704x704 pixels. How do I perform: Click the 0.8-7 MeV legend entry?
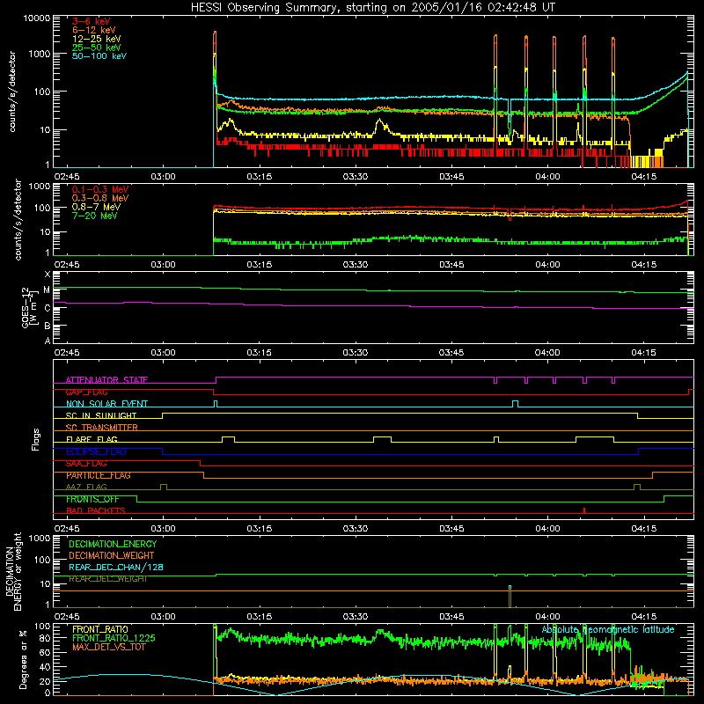coord(96,207)
